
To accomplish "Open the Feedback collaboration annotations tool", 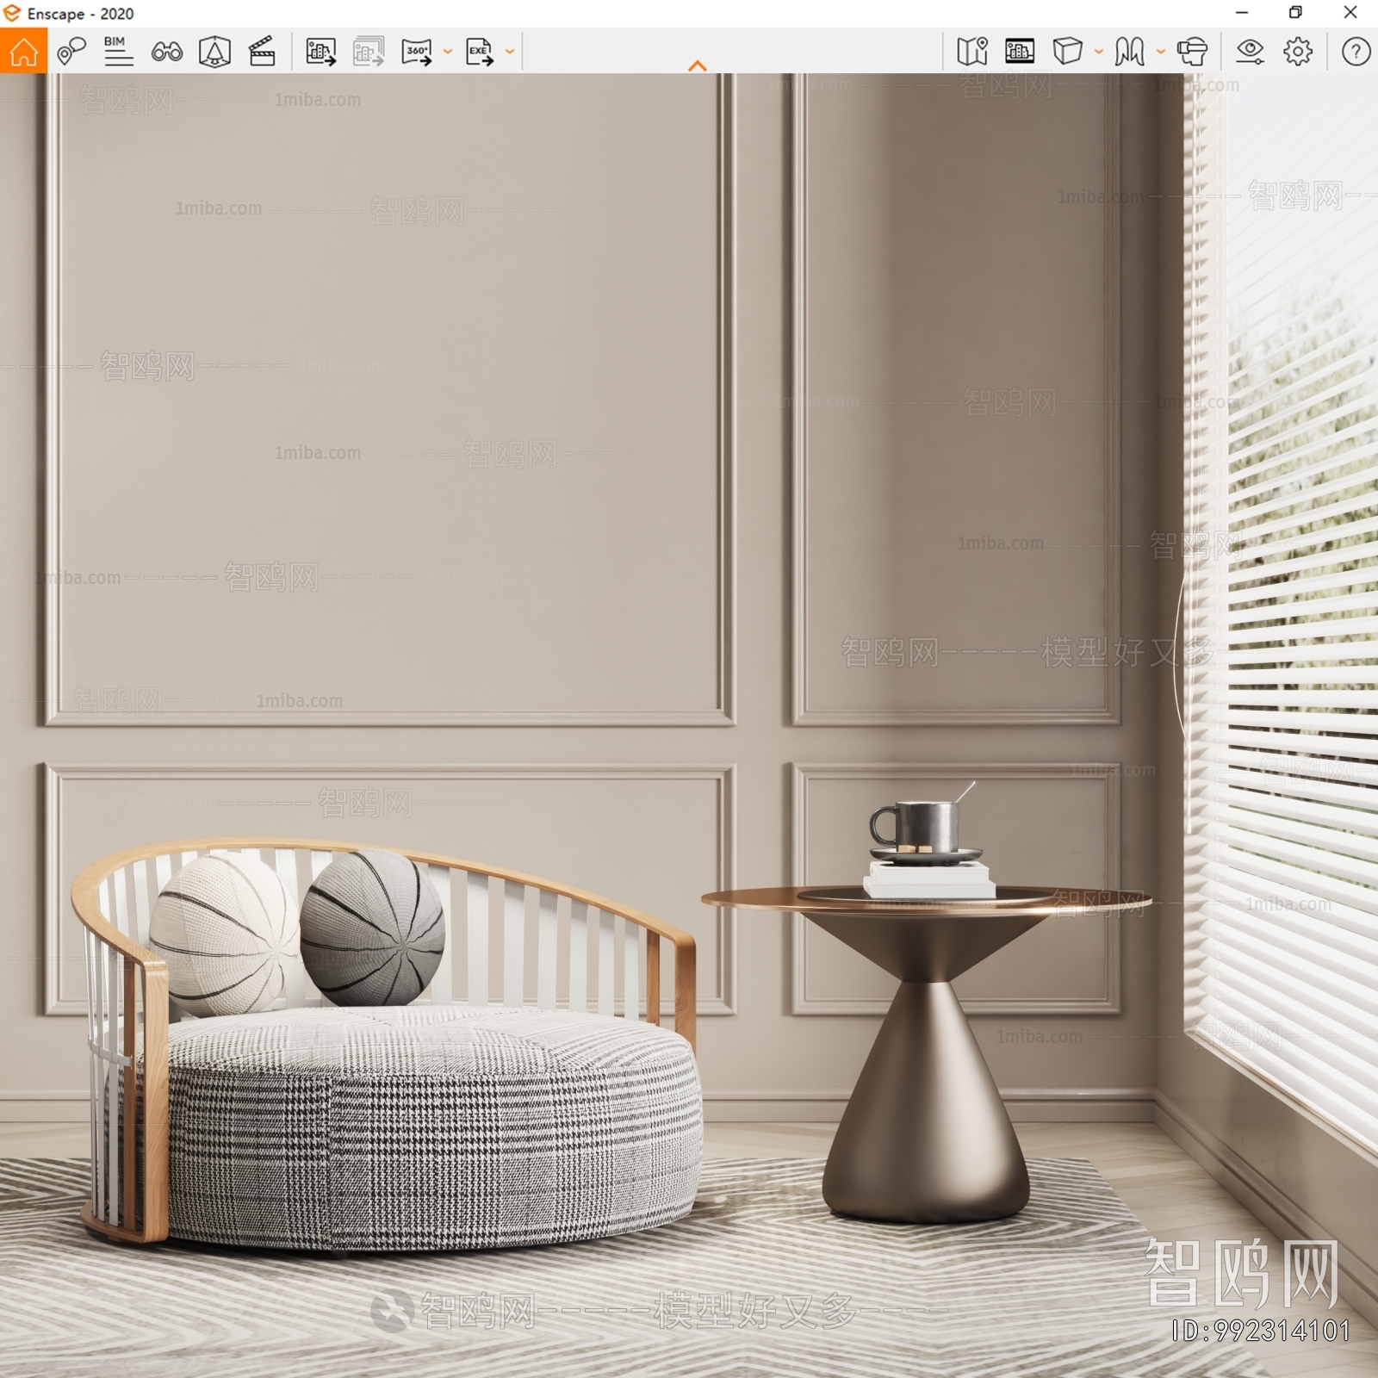I will [71, 52].
